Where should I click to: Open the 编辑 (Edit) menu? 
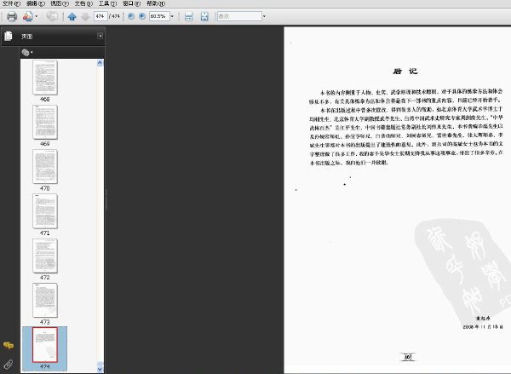36,3
